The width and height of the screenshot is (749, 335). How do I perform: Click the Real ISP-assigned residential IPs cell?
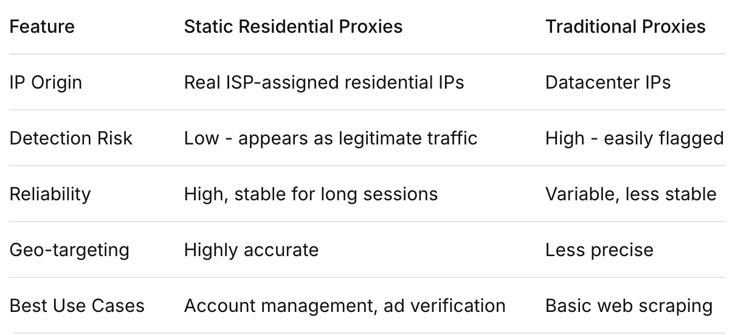324,83
